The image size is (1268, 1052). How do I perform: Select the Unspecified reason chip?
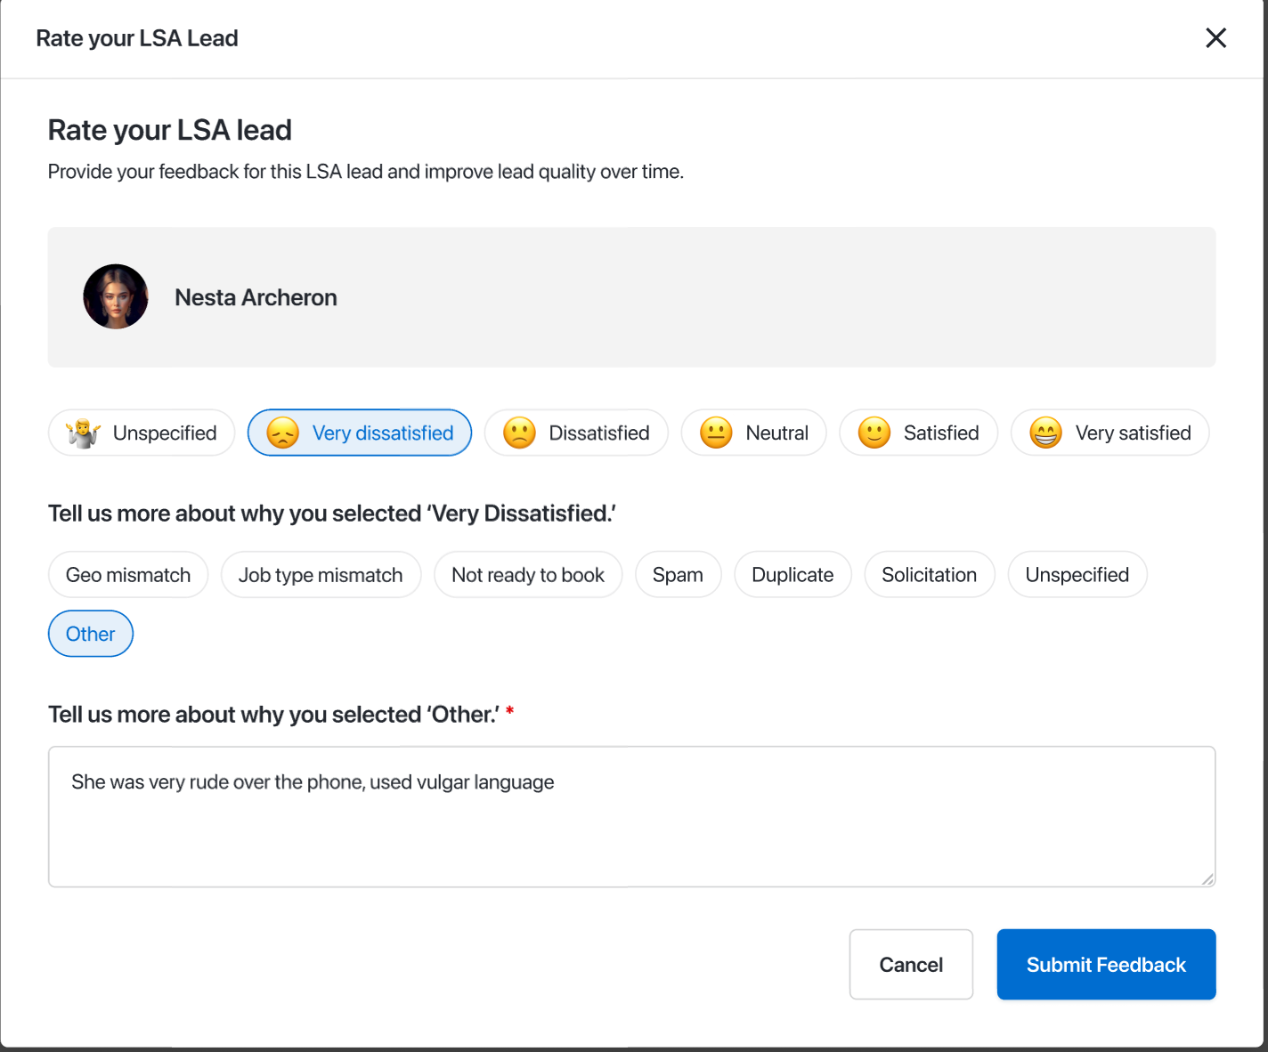(1077, 575)
